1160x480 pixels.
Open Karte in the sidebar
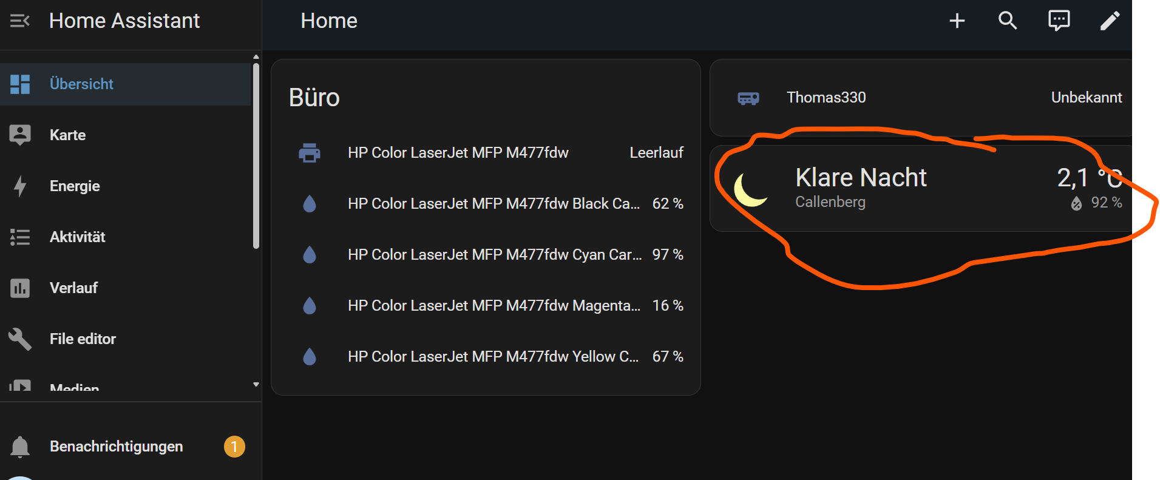(x=67, y=135)
